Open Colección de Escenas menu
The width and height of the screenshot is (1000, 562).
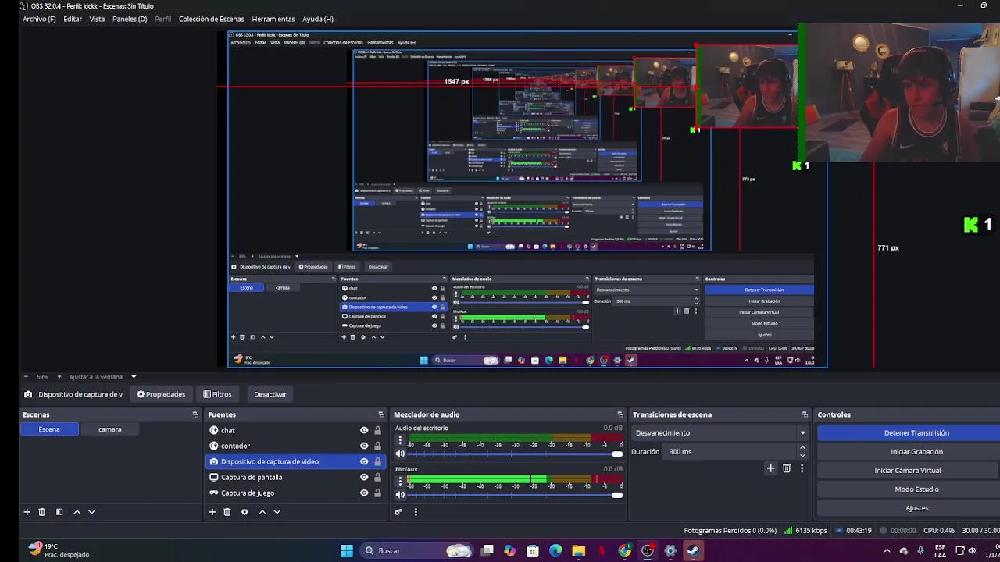pyautogui.click(x=211, y=19)
